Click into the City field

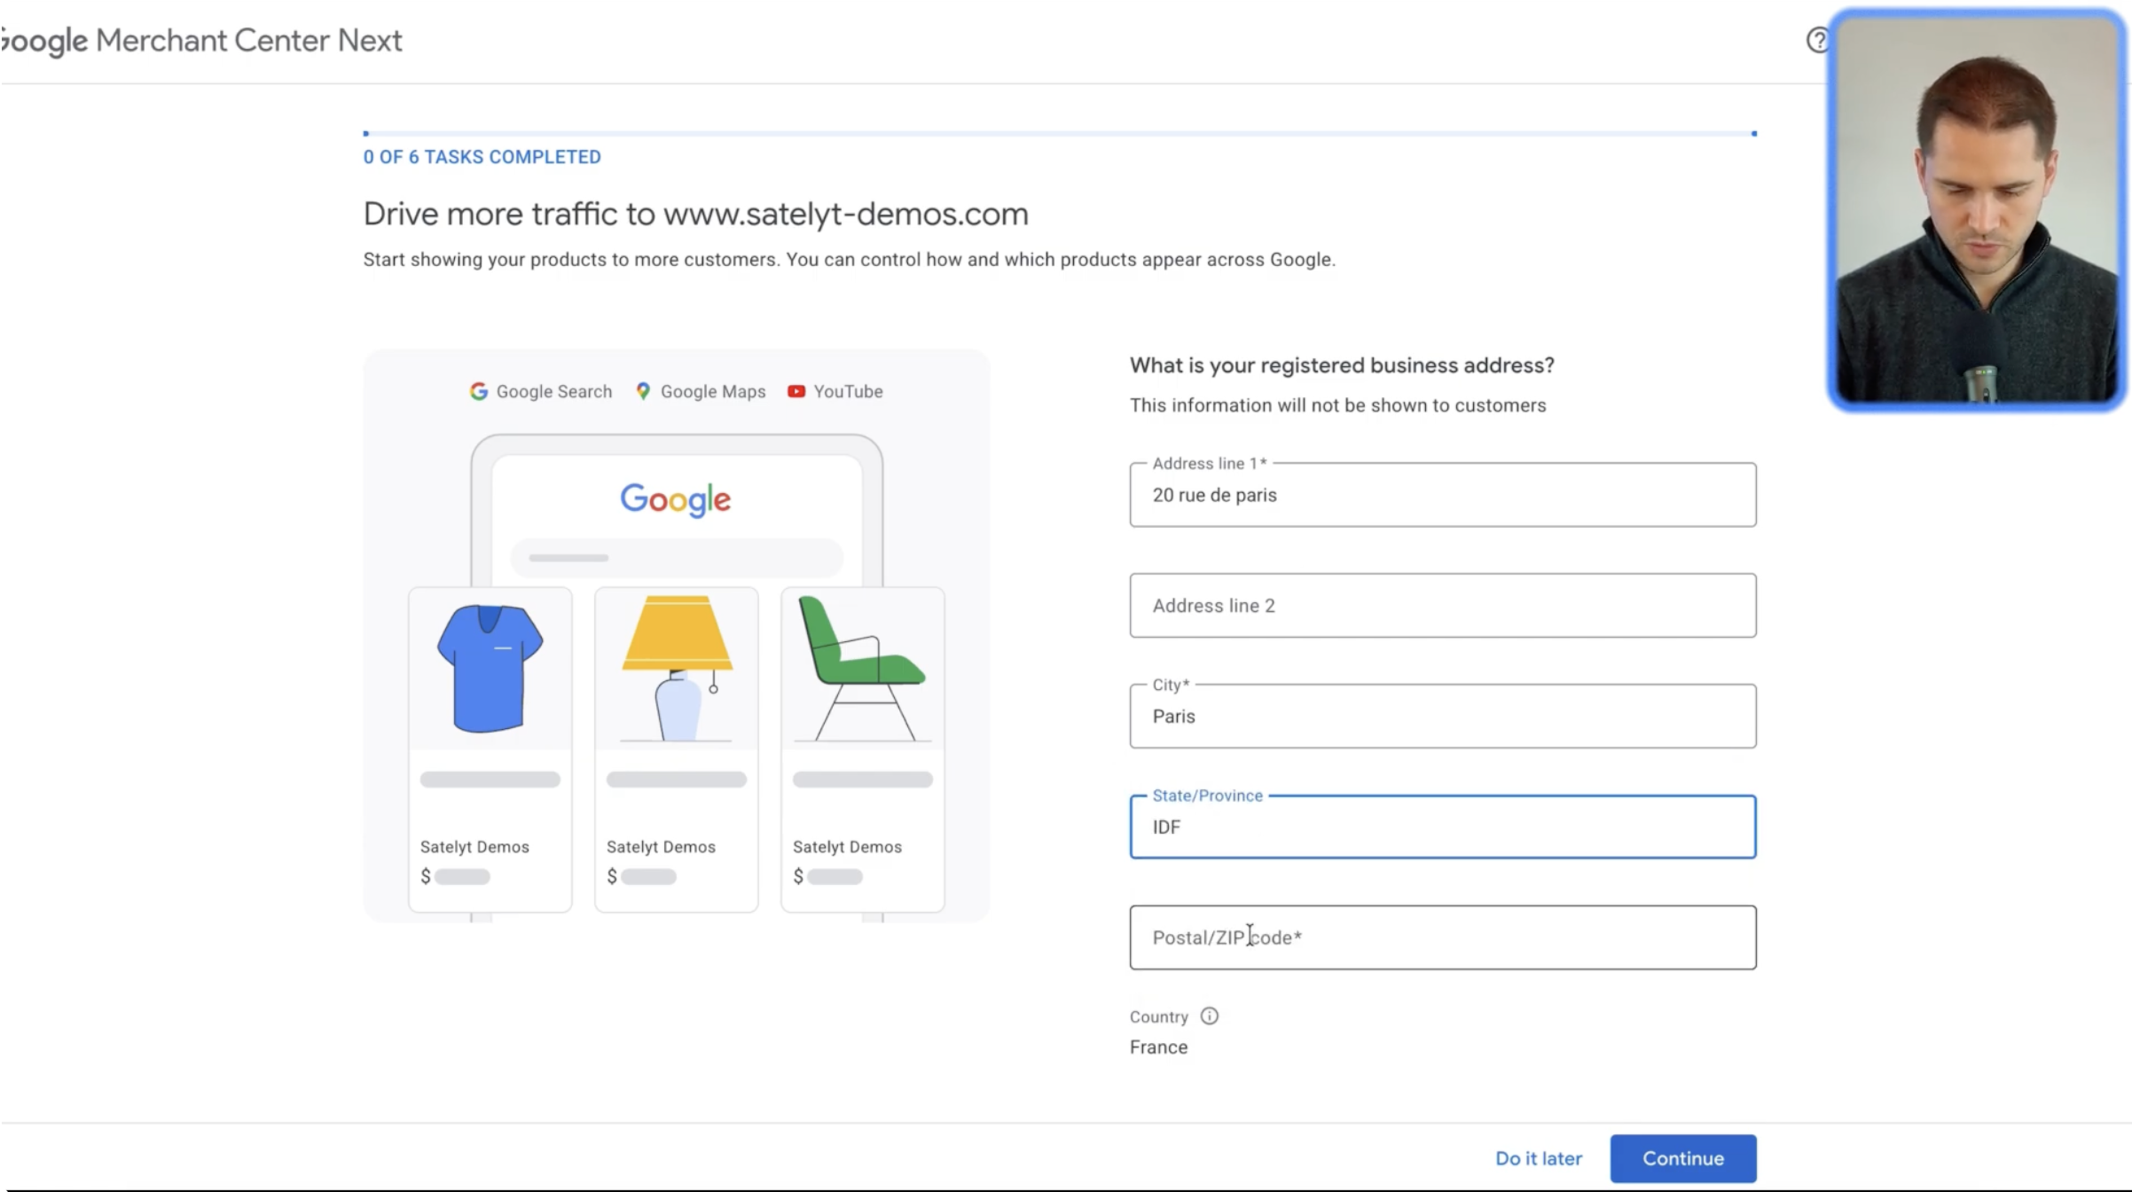1443,716
